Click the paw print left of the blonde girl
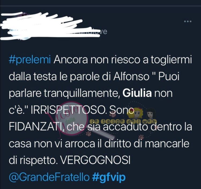201x189 pixels. point(113,114)
